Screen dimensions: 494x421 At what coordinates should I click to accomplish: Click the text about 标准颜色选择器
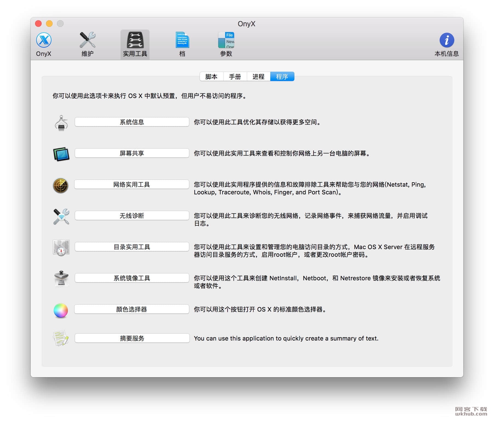[260, 309]
